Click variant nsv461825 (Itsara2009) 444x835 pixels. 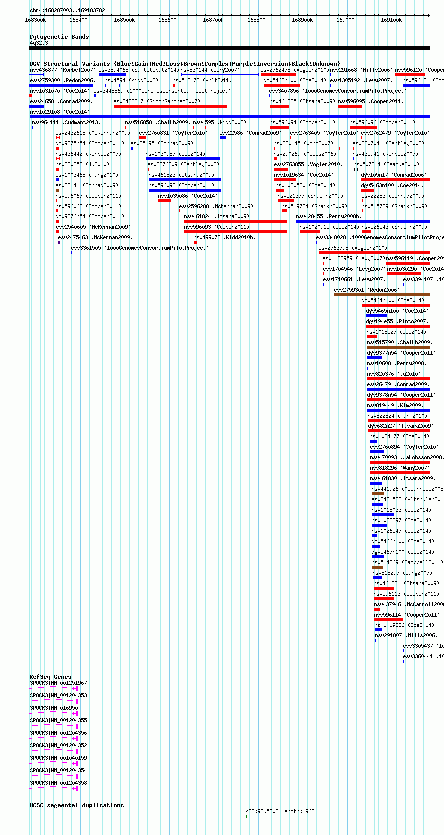coord(302,101)
